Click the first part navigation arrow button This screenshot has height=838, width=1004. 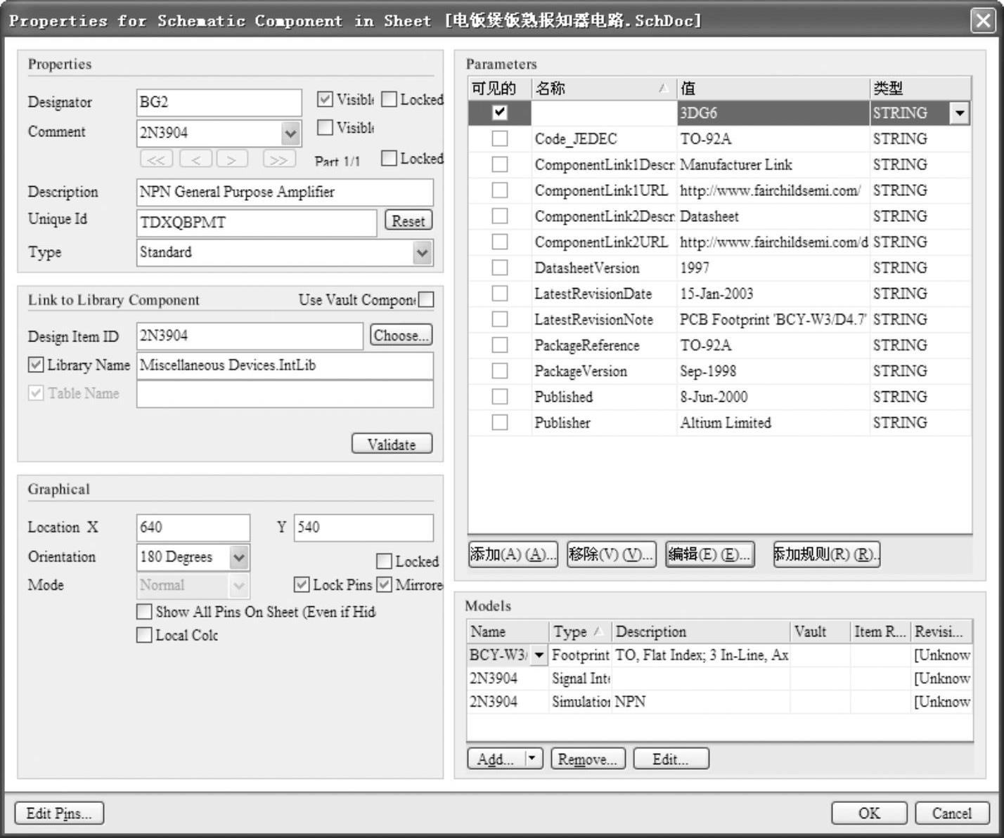coord(156,159)
